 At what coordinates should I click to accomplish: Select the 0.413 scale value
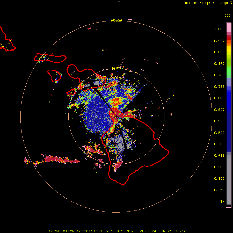click(219, 156)
